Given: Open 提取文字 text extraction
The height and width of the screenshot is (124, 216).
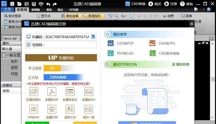Looking at the screenshot, I should tap(70, 112).
